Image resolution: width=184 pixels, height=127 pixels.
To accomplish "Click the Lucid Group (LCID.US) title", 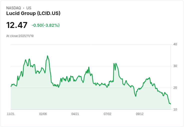I will pos(33,13).
